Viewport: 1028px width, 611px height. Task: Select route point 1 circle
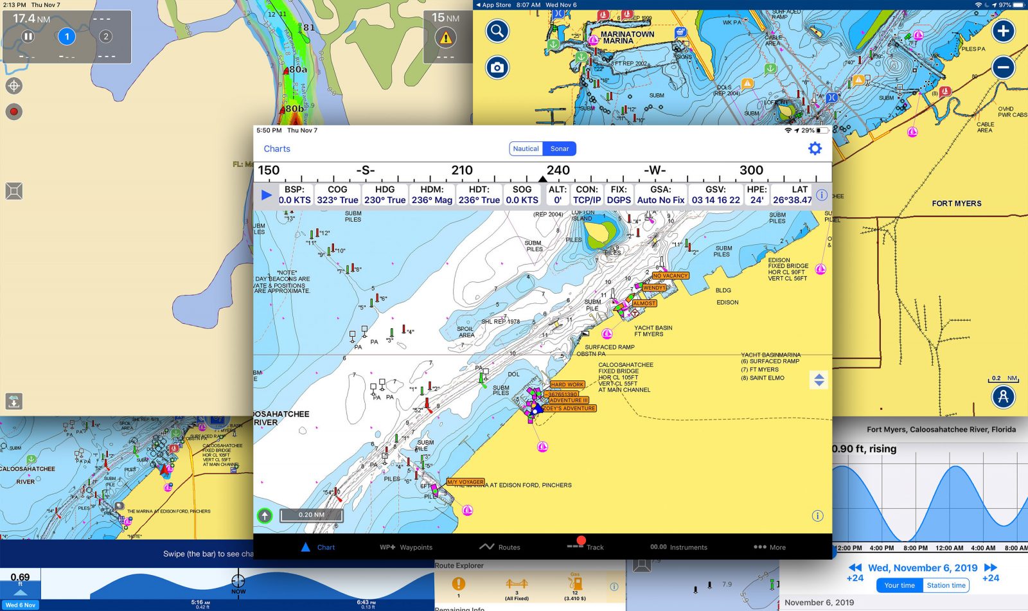pyautogui.click(x=67, y=37)
